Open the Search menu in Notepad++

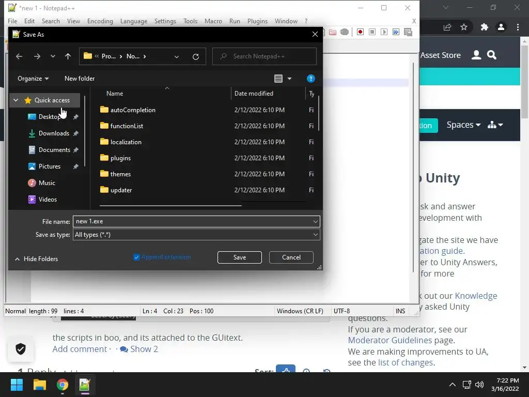coord(51,21)
